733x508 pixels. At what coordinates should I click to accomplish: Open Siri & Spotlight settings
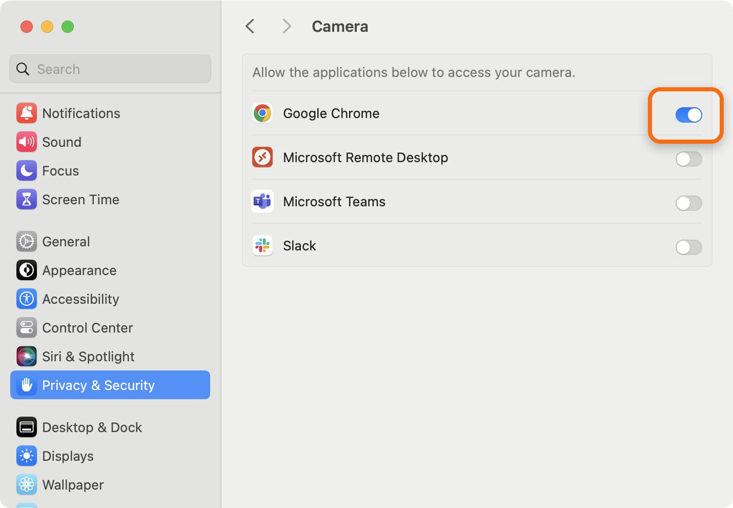(110, 357)
